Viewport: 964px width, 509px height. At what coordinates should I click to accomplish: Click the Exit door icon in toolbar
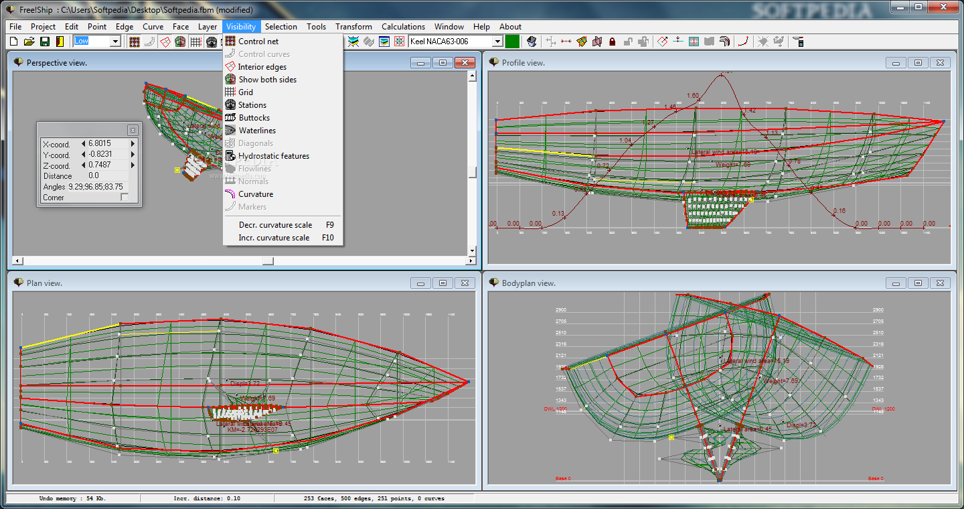(x=60, y=42)
